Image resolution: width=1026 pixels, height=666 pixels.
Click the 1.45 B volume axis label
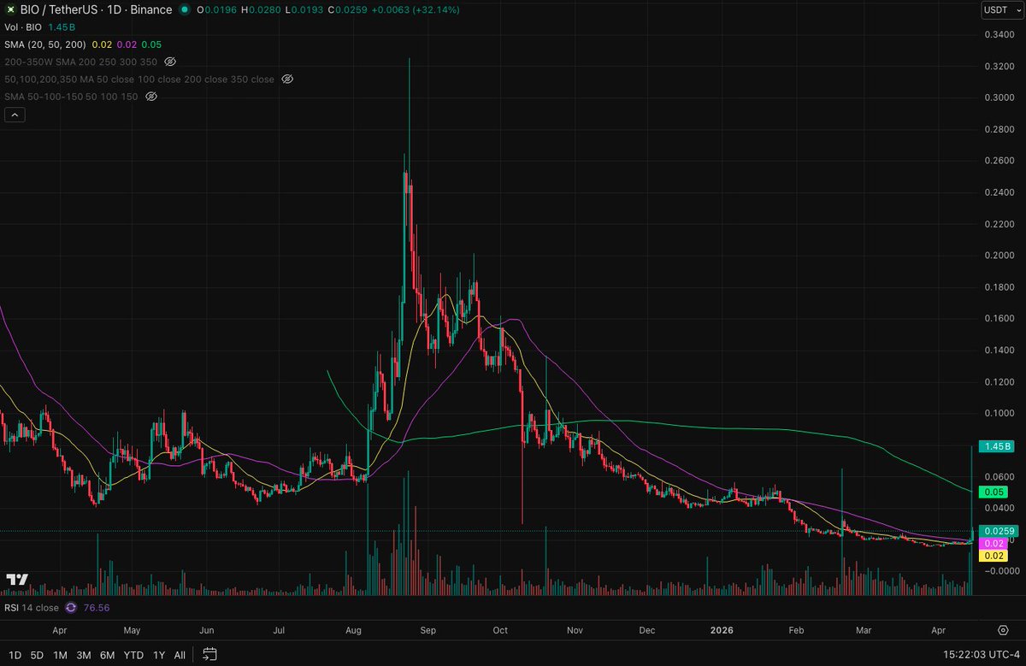click(999, 446)
